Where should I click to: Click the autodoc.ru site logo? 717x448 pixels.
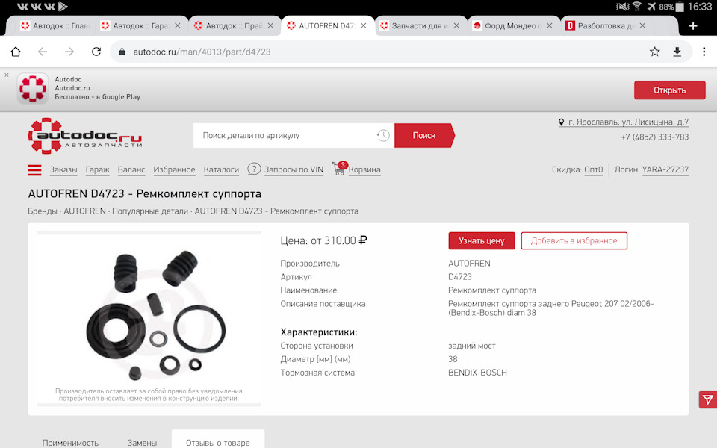click(85, 136)
